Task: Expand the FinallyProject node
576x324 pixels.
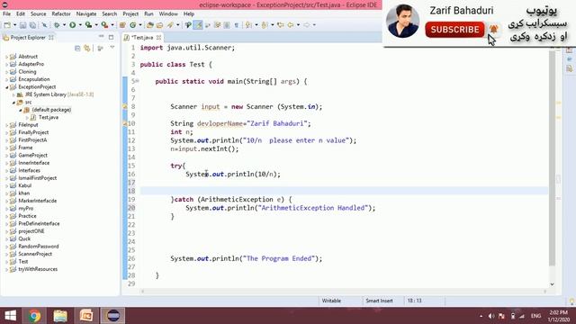Action: tap(6, 132)
